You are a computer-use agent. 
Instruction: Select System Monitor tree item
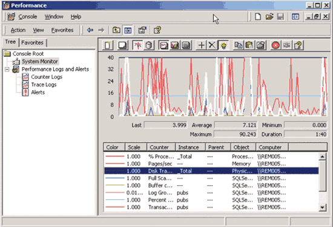(40, 61)
